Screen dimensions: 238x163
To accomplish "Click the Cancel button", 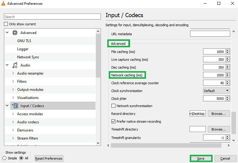I will pos(225,158).
